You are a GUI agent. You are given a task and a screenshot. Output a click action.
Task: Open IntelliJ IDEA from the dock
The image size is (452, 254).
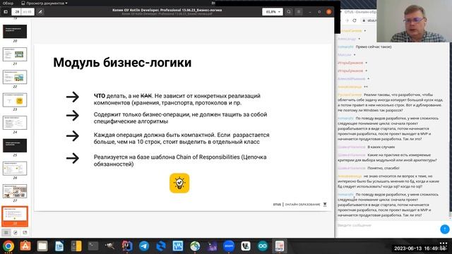127,246
